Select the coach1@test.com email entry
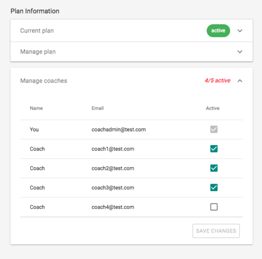 pyautogui.click(x=113, y=149)
